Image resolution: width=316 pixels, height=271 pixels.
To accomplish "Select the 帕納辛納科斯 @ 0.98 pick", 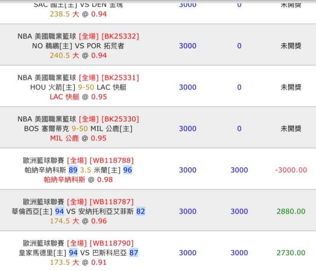I will pyautogui.click(x=78, y=180).
